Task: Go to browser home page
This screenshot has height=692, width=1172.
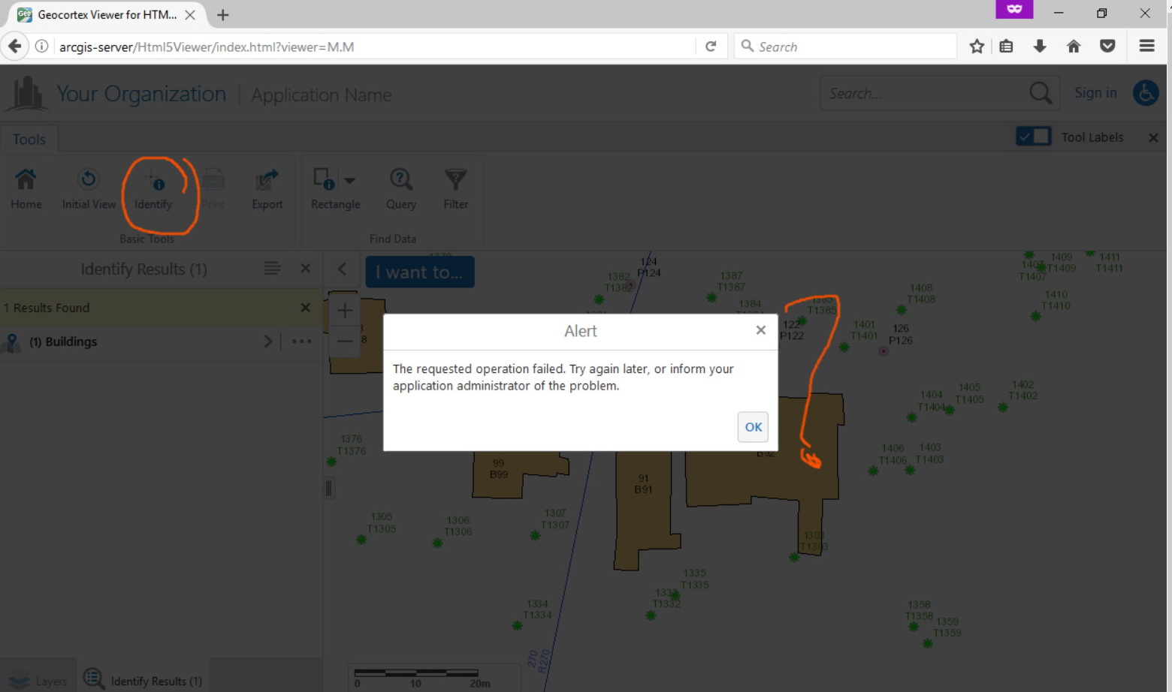Action: [1074, 47]
